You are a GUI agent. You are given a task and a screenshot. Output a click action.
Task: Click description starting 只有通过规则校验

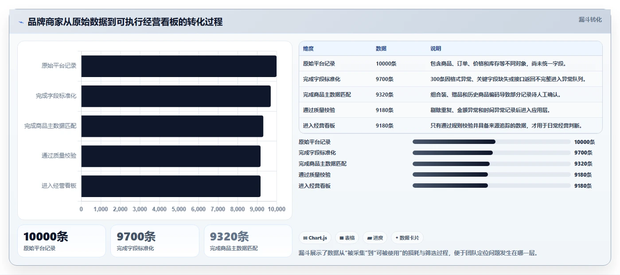pyautogui.click(x=506, y=126)
